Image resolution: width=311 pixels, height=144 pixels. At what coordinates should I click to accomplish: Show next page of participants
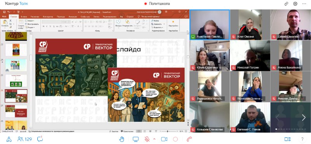(304, 118)
